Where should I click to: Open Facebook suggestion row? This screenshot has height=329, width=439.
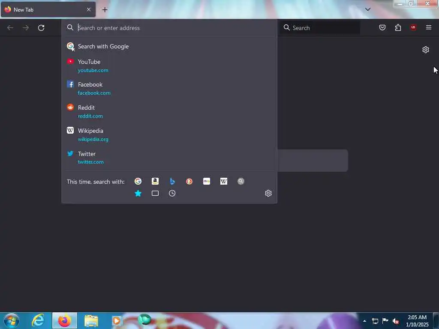coord(169,88)
